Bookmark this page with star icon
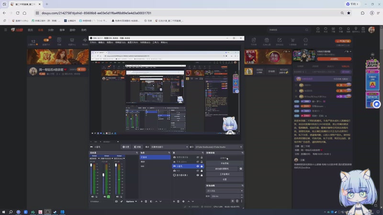383x215 pixels. (349, 13)
